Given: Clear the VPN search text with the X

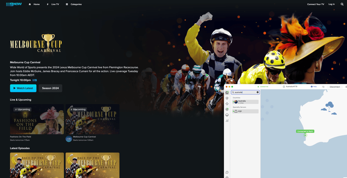Looking at the screenshot, I should 258,92.
